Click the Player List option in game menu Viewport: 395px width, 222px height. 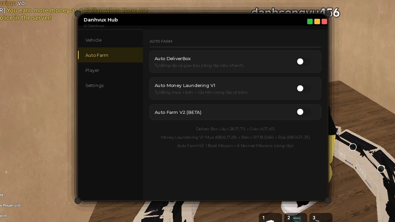tap(10, 206)
